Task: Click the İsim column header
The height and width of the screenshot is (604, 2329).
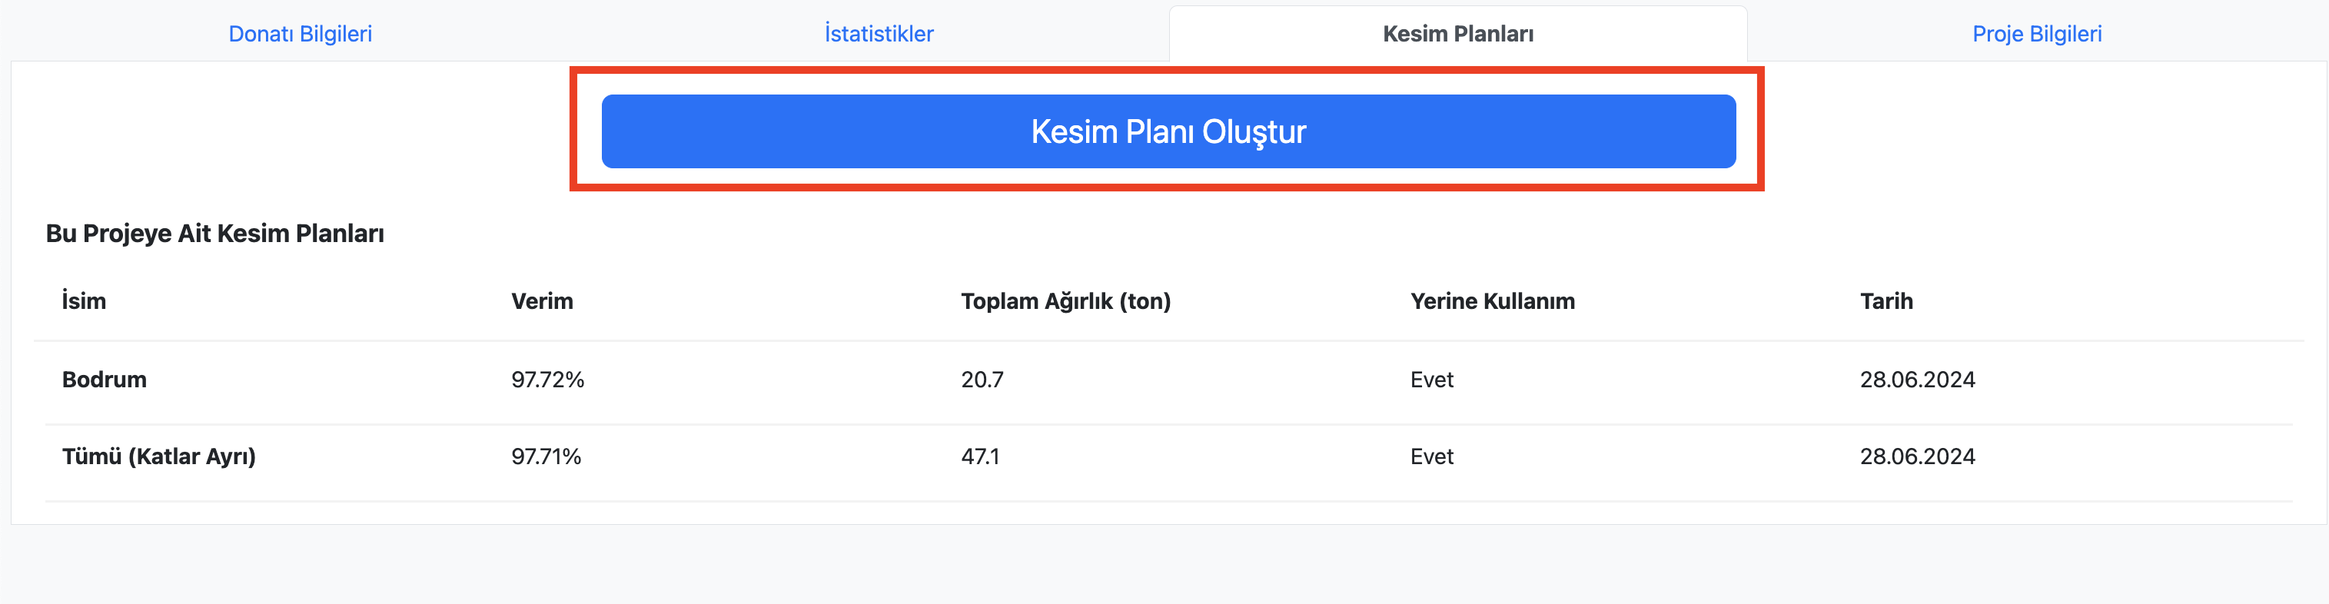Action: pos(84,301)
